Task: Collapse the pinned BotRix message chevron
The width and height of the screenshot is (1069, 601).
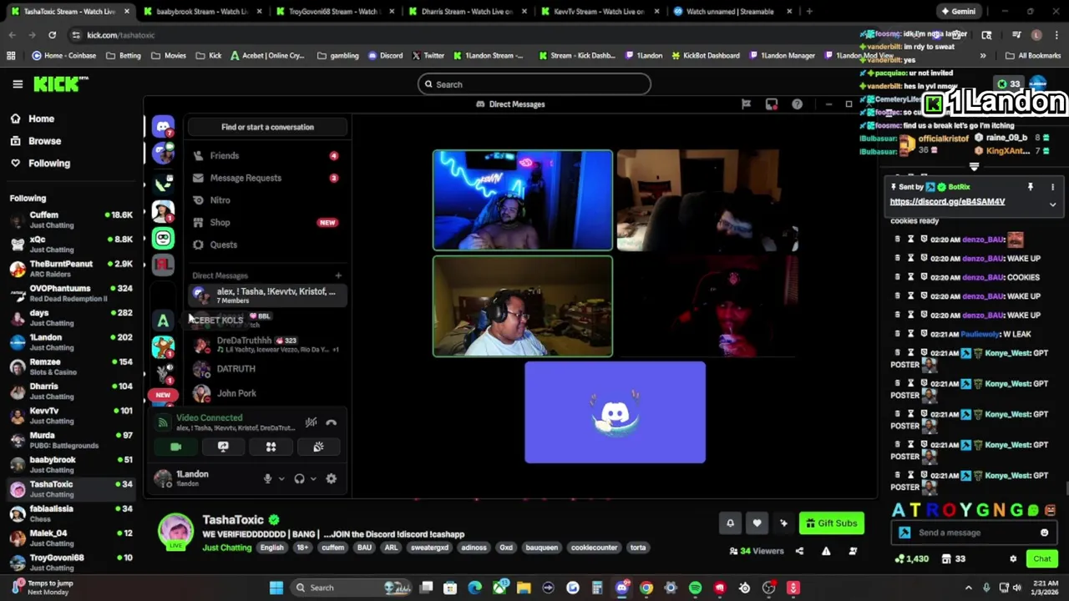Action: 1052,205
